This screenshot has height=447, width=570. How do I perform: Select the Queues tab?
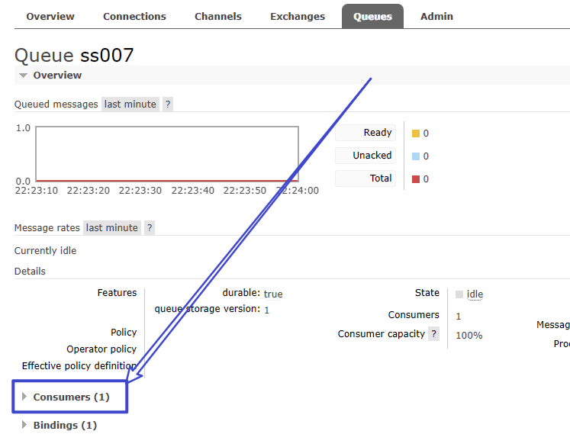[x=372, y=16]
